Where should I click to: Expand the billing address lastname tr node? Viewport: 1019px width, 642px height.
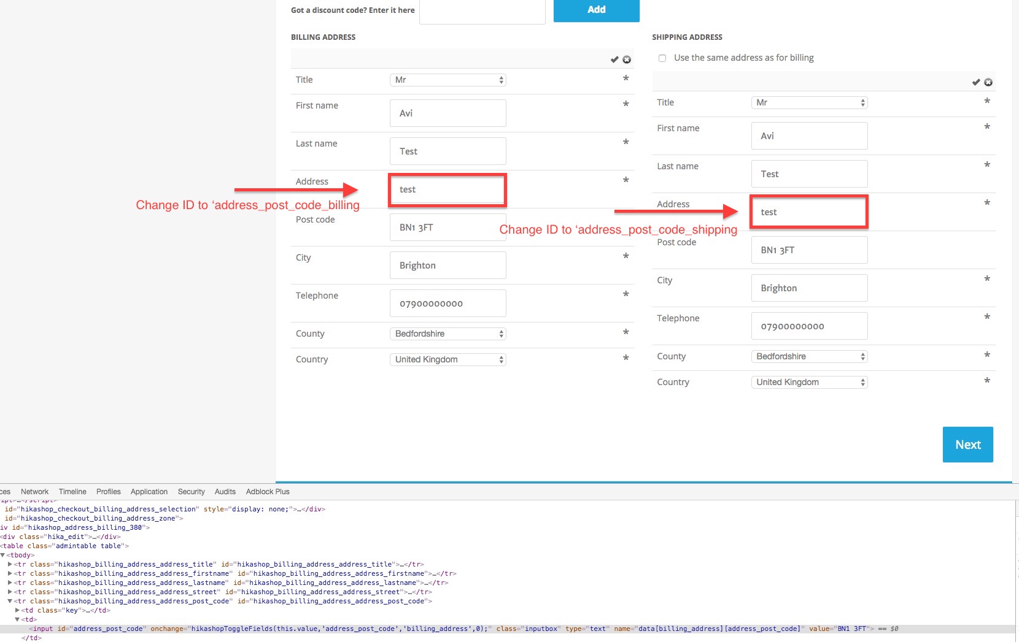pos(10,583)
